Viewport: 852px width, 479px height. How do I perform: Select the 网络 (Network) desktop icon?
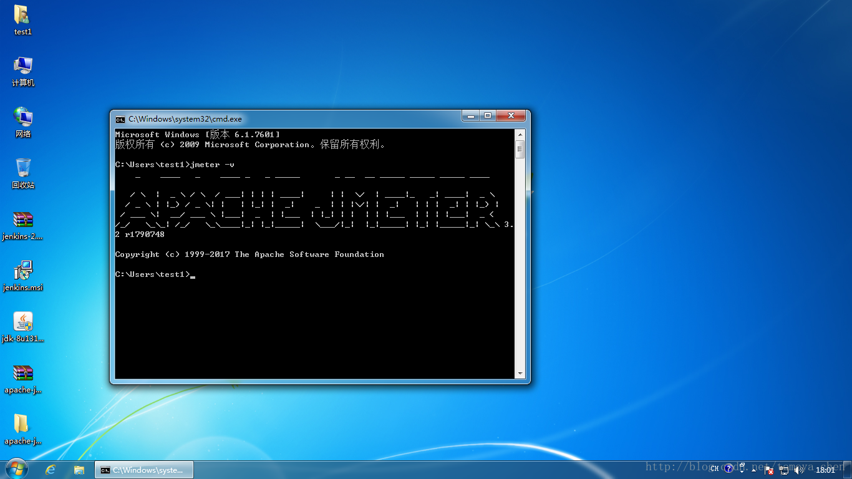coord(23,122)
